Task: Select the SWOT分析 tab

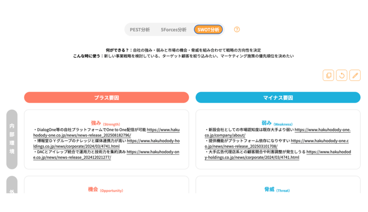Action: click(208, 30)
